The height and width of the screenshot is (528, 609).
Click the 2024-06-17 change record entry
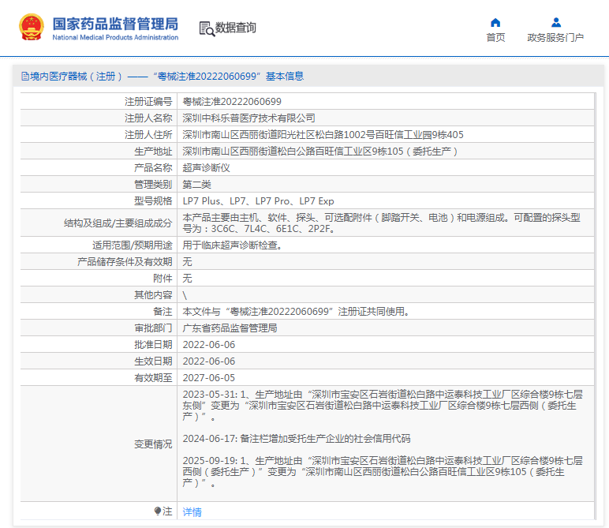pos(297,439)
